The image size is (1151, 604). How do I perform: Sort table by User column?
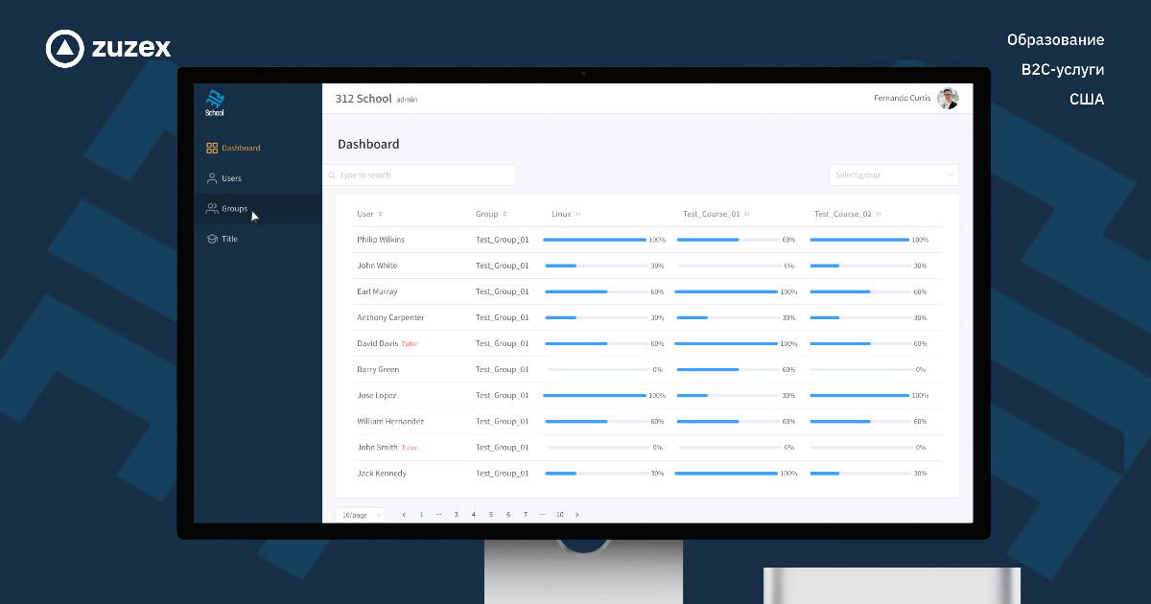coord(380,215)
